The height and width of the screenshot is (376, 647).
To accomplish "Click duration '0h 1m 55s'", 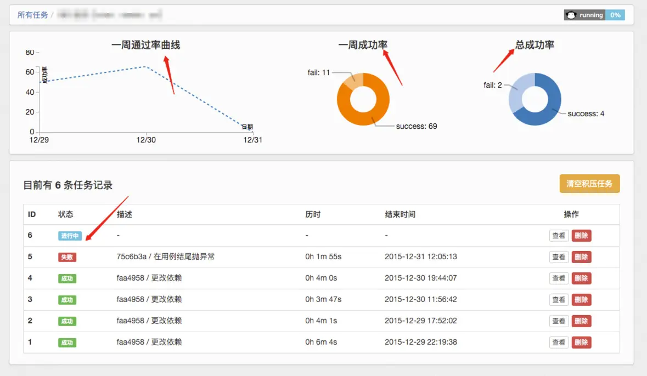I will pos(324,257).
